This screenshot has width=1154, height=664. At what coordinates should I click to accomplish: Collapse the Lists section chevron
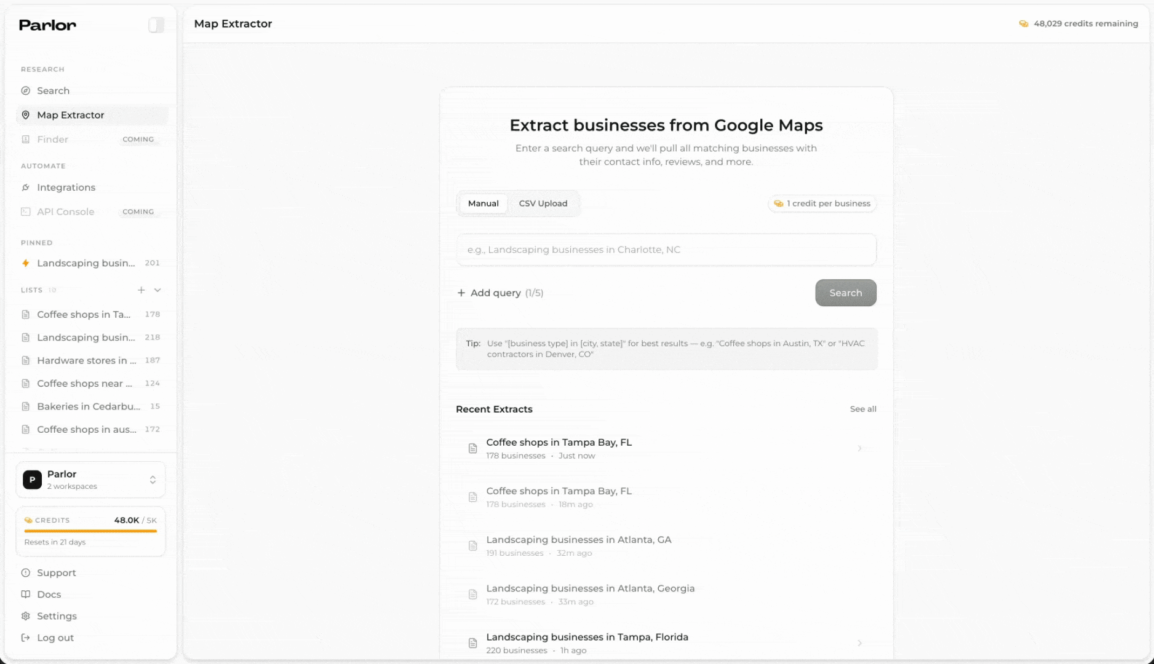point(158,290)
